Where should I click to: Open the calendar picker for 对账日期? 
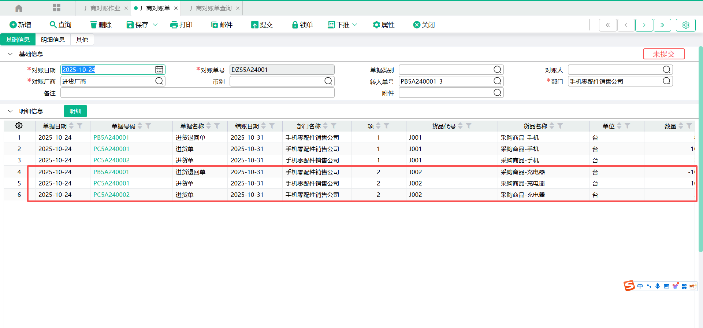coord(159,70)
